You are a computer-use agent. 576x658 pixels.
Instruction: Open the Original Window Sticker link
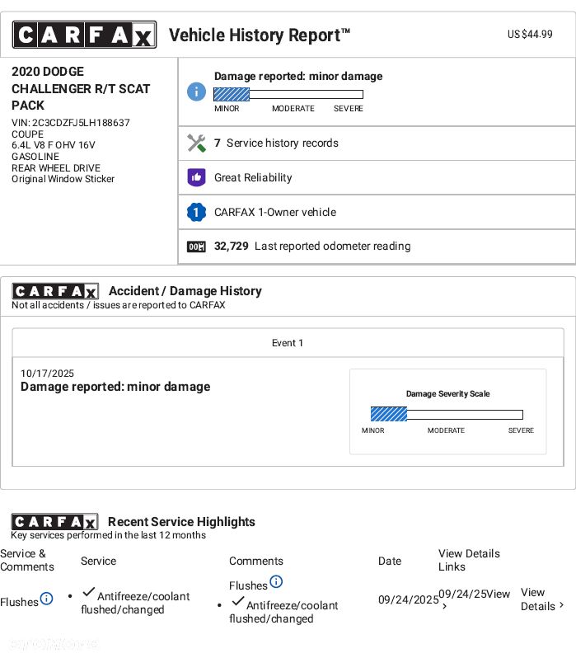point(63,179)
